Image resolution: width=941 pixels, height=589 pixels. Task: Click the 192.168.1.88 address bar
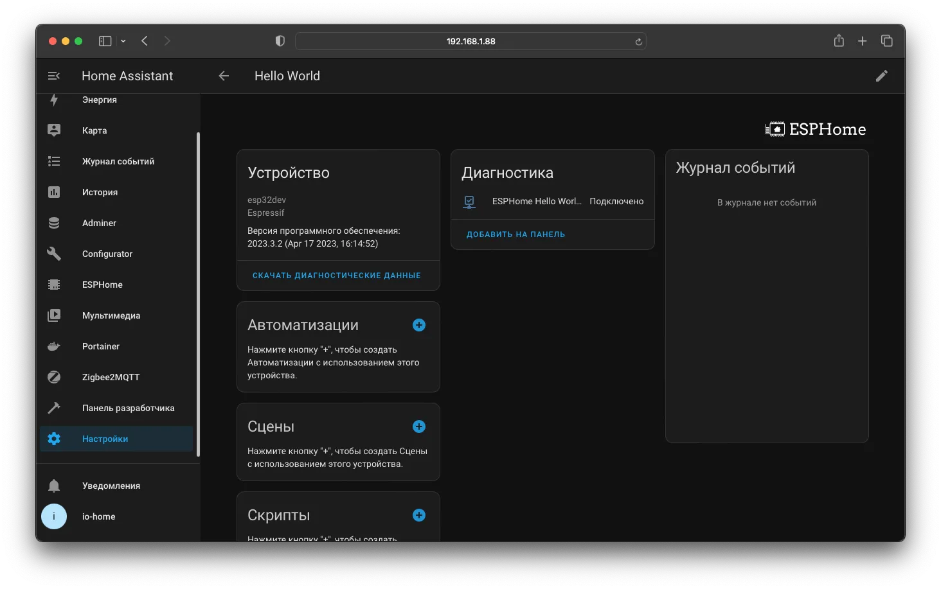pyautogui.click(x=470, y=41)
